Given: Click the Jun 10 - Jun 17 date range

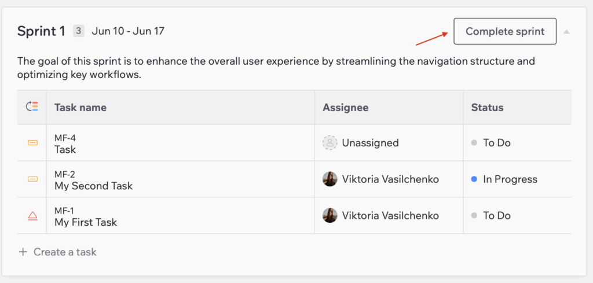Looking at the screenshot, I should pos(128,31).
